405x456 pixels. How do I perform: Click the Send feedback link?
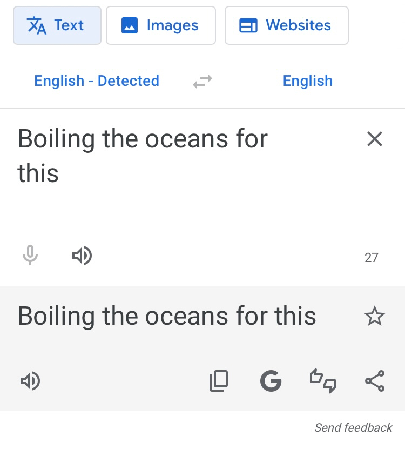[x=353, y=428]
